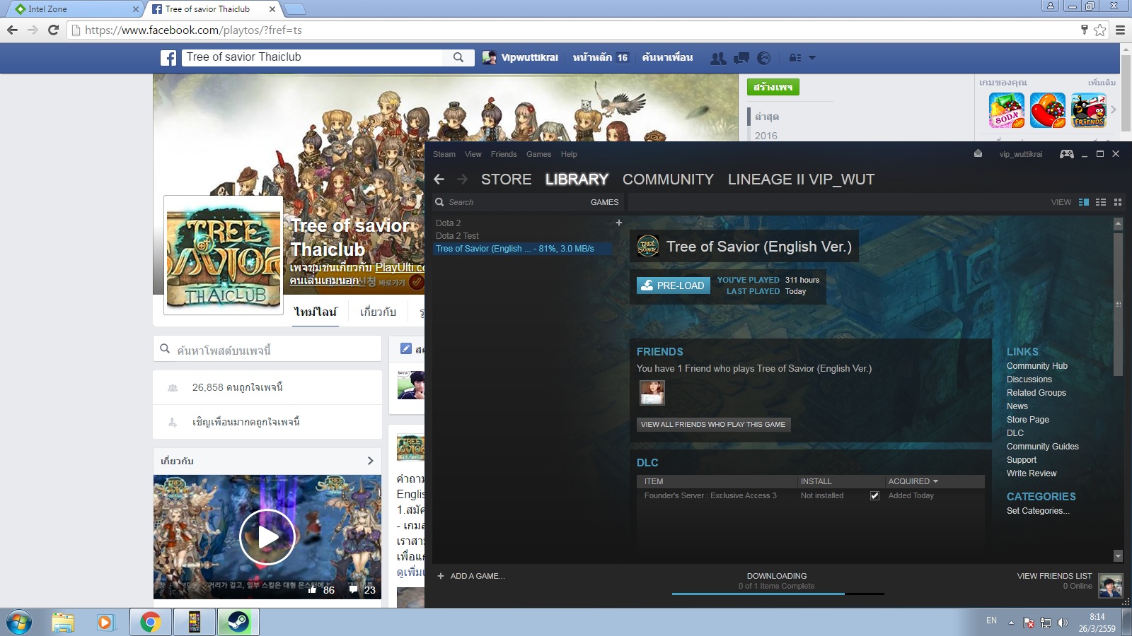
Task: Switch to the Intel Zone browser tab
Action: coord(73,9)
